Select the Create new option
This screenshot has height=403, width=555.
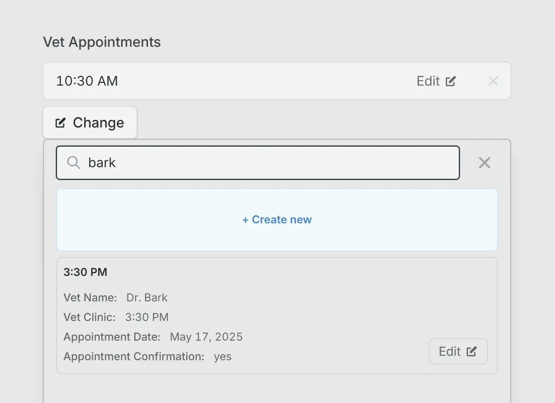[277, 219]
